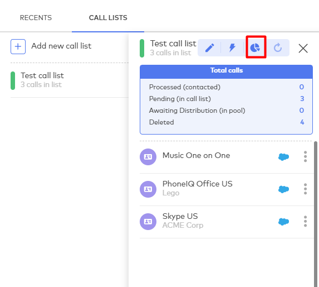Select Test call list in the left list

70,80
